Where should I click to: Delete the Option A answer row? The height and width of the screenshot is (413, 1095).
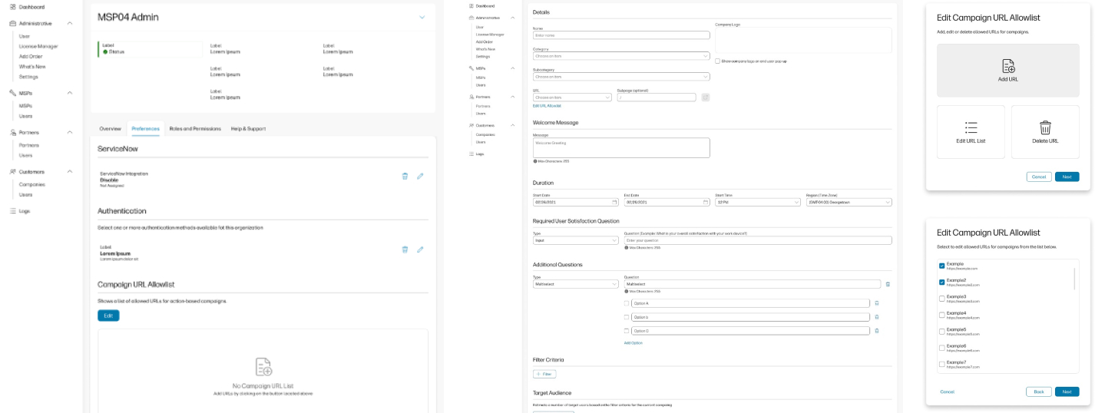pos(876,303)
